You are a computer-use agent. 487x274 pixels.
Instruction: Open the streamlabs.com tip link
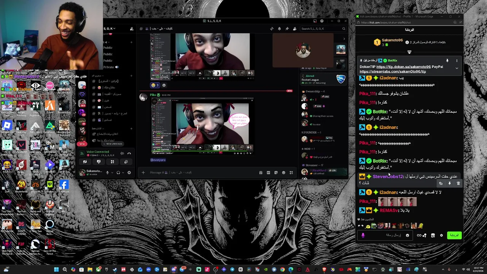[393, 72]
